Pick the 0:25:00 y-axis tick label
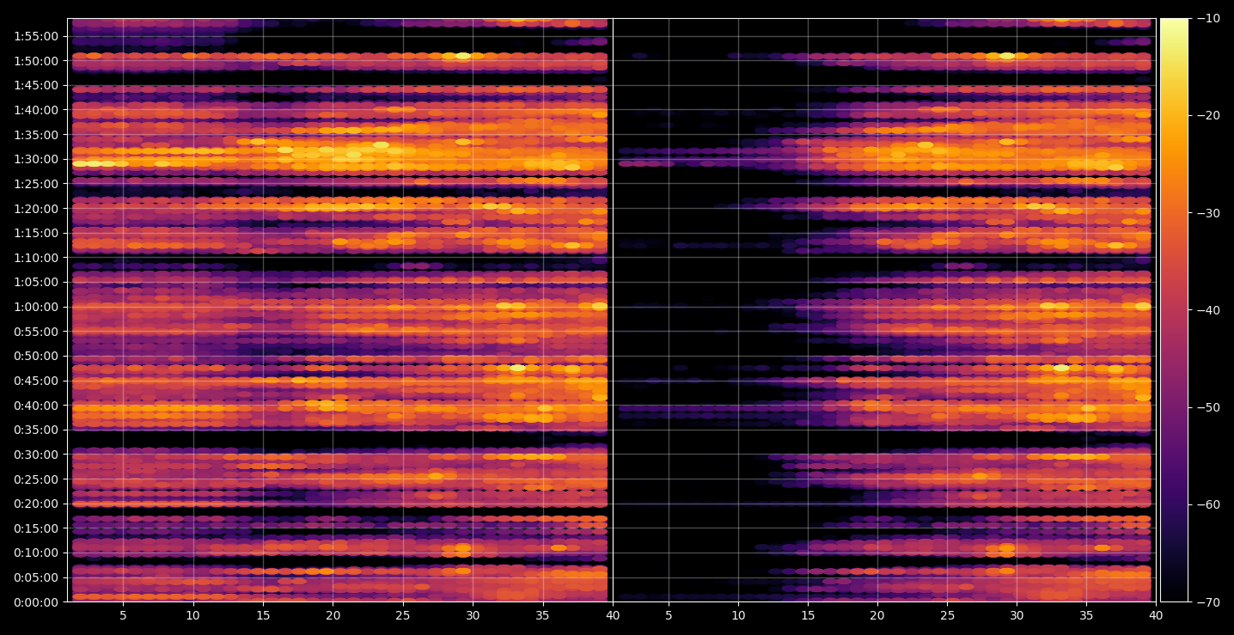 coord(36,479)
